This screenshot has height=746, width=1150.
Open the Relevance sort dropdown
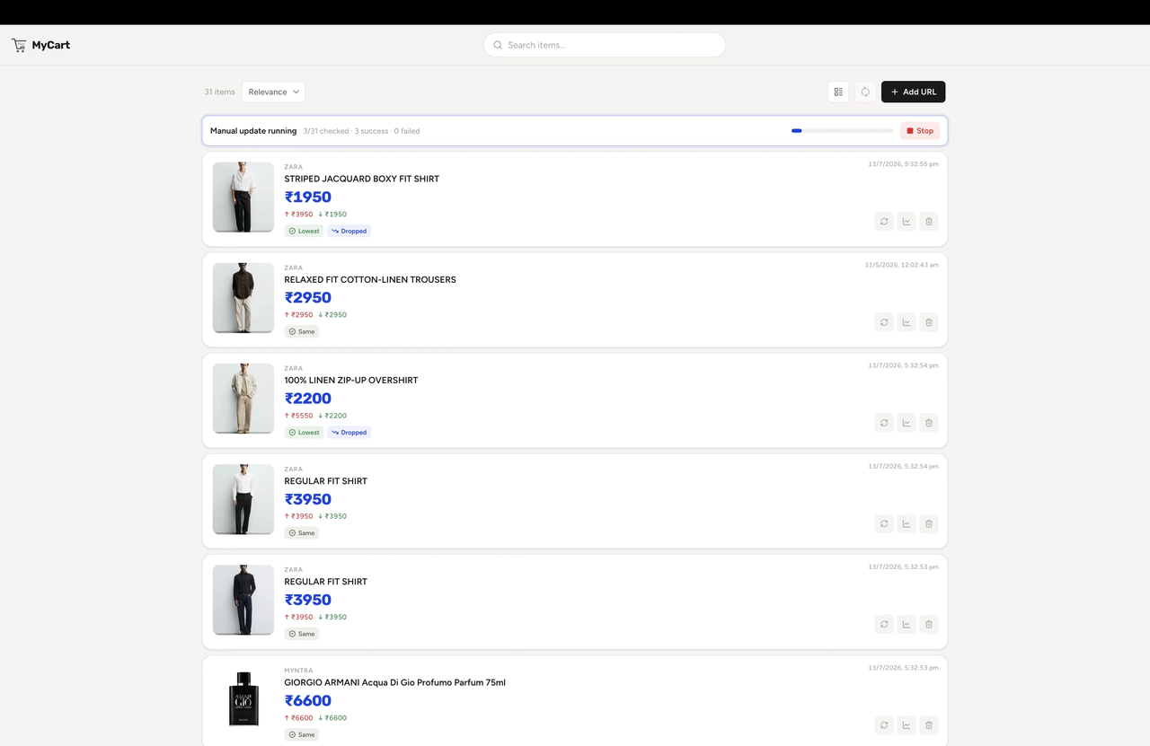[x=274, y=92]
